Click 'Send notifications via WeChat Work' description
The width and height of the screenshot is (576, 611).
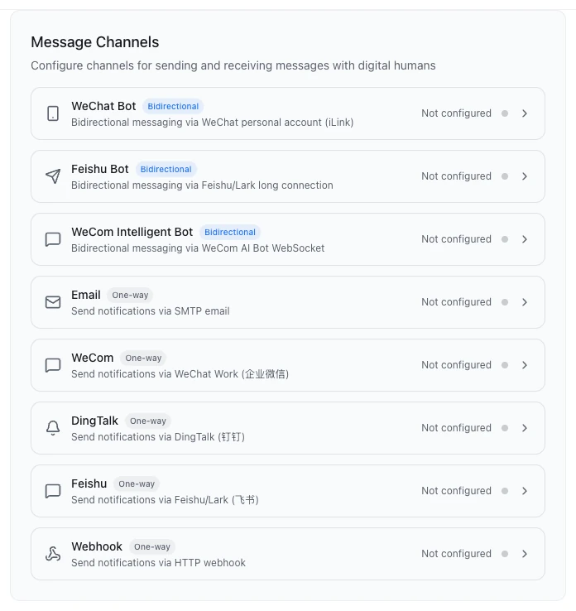[x=180, y=374]
